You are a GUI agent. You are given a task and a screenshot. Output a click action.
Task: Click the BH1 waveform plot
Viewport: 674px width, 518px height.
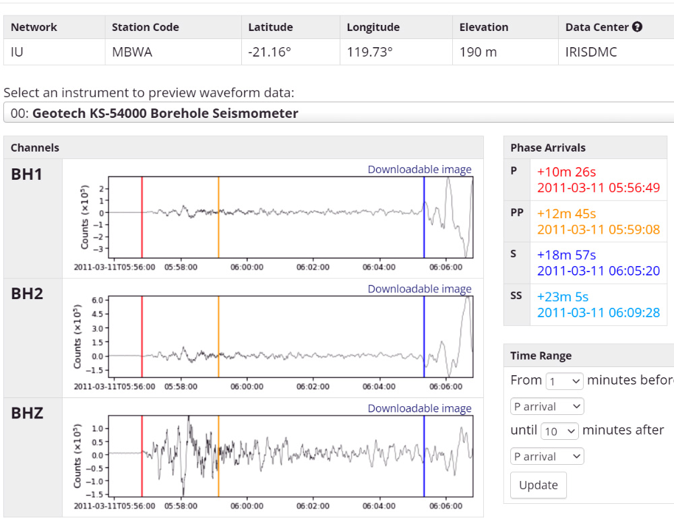click(x=291, y=217)
